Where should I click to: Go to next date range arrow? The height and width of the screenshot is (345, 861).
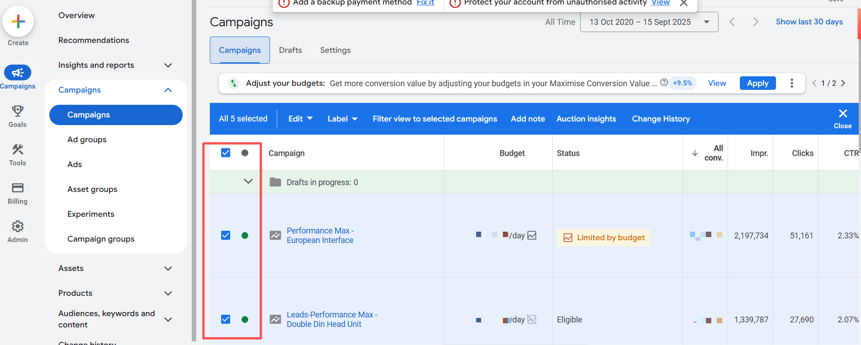click(x=755, y=22)
